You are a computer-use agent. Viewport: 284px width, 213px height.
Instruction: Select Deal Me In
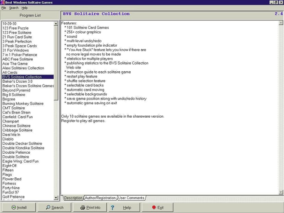[28, 134]
